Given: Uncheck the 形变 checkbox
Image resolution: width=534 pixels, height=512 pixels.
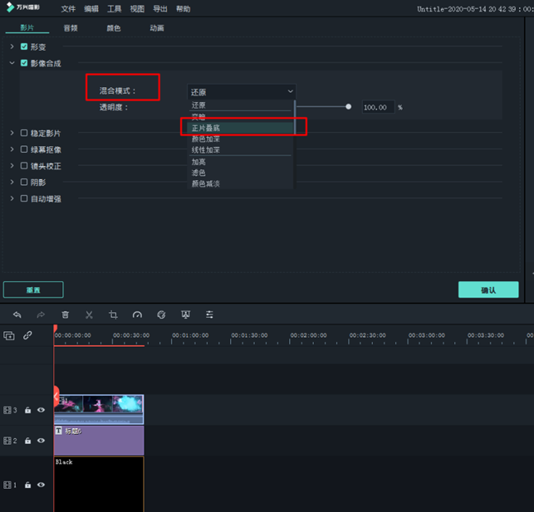Looking at the screenshot, I should (x=24, y=46).
